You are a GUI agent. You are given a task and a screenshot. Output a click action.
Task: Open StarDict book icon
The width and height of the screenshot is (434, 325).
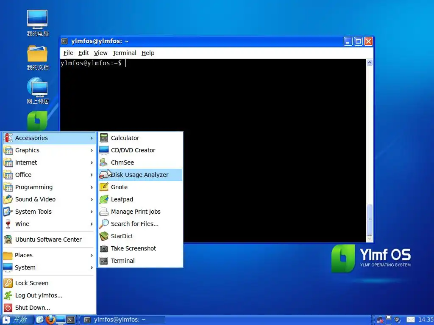pyautogui.click(x=104, y=236)
